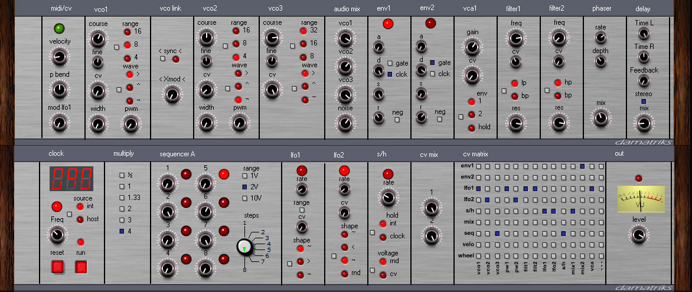Select vca1 env 2 LED

(x=471, y=114)
